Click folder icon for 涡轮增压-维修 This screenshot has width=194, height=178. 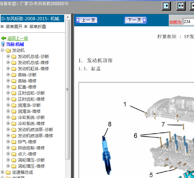14,166
